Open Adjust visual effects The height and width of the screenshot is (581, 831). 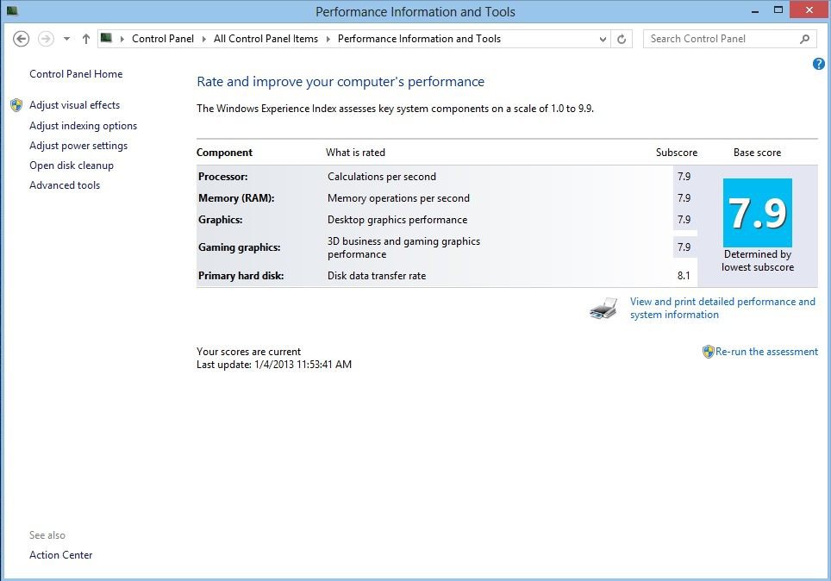click(x=75, y=105)
